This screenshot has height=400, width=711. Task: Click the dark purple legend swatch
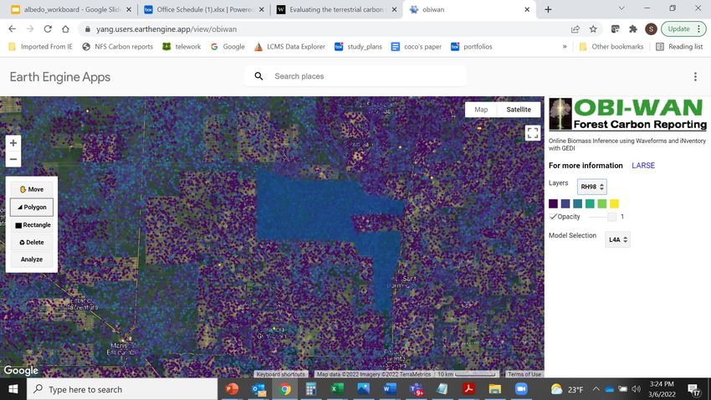[x=553, y=203]
